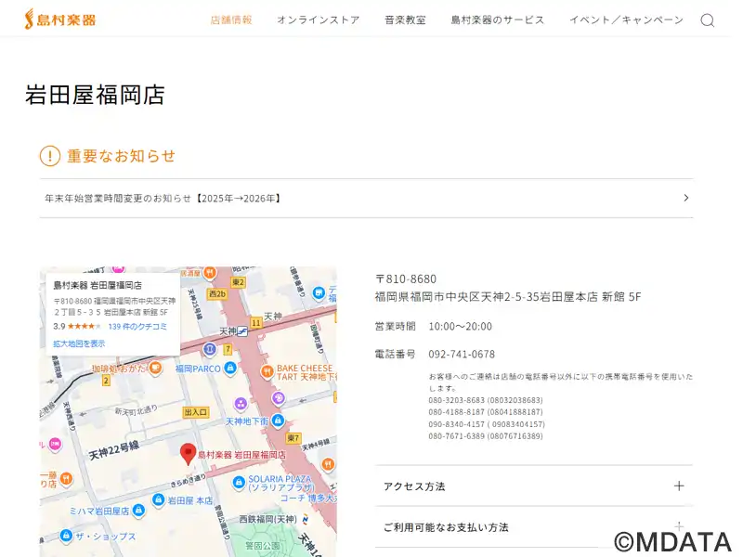
Task: Click the 珈琲処おがた cafe marker
Action: (155, 368)
